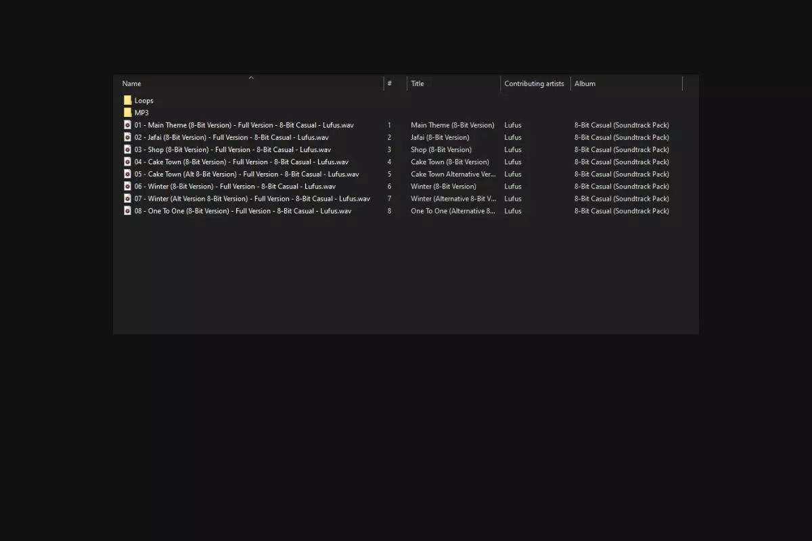Click album "8-Bit Casual (Soundtrack Pack)" in track 7 row
Viewport: 812px width, 541px height.
622,198
